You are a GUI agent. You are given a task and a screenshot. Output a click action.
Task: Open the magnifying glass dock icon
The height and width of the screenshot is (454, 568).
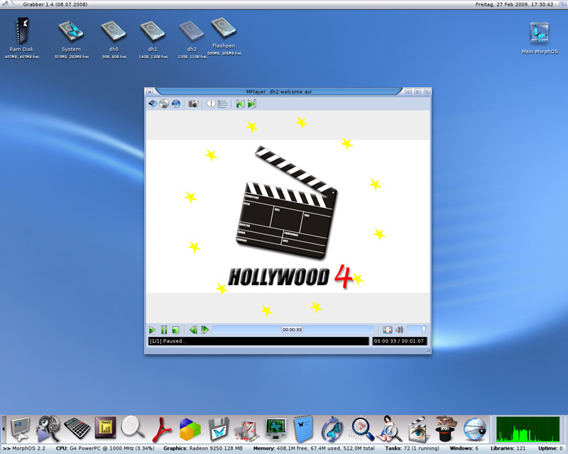(x=133, y=428)
